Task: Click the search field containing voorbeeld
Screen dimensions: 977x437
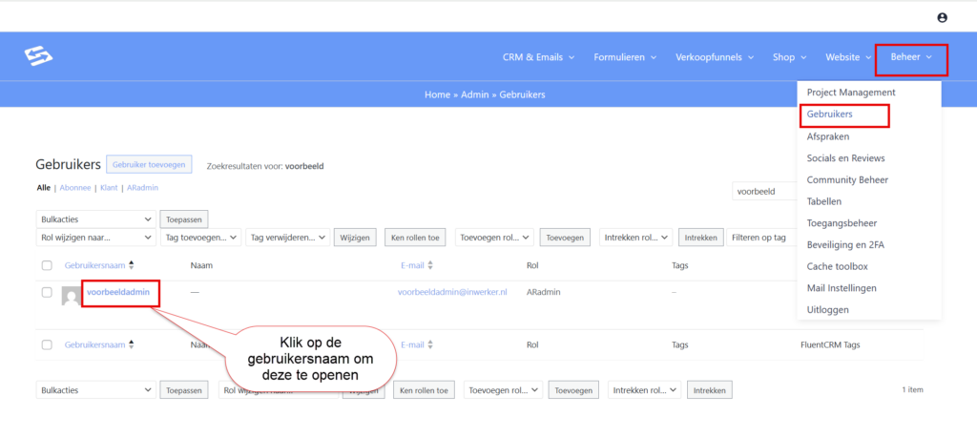Action: [763, 191]
